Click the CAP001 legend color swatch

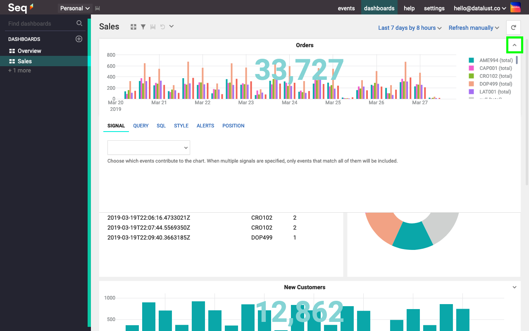pos(471,68)
